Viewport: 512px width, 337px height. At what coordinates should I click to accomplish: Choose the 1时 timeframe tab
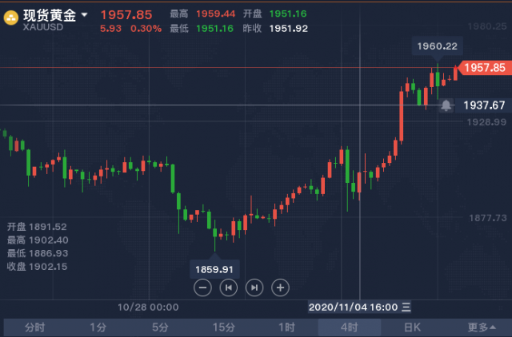[286, 327]
